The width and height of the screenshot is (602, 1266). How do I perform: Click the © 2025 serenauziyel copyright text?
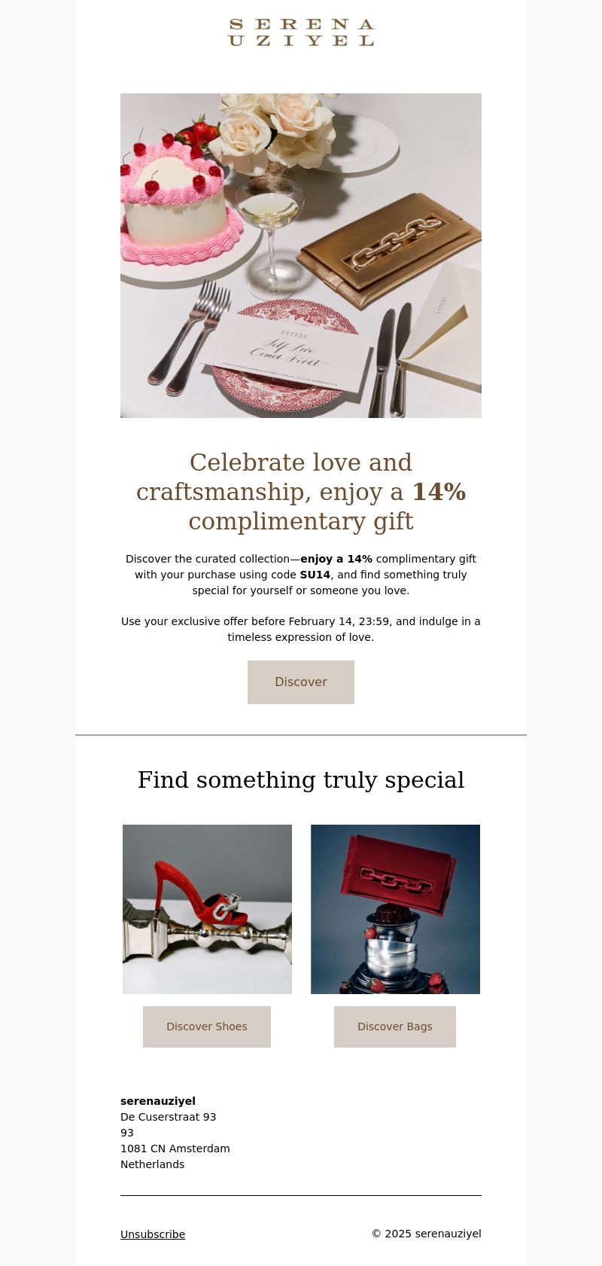(x=427, y=1234)
